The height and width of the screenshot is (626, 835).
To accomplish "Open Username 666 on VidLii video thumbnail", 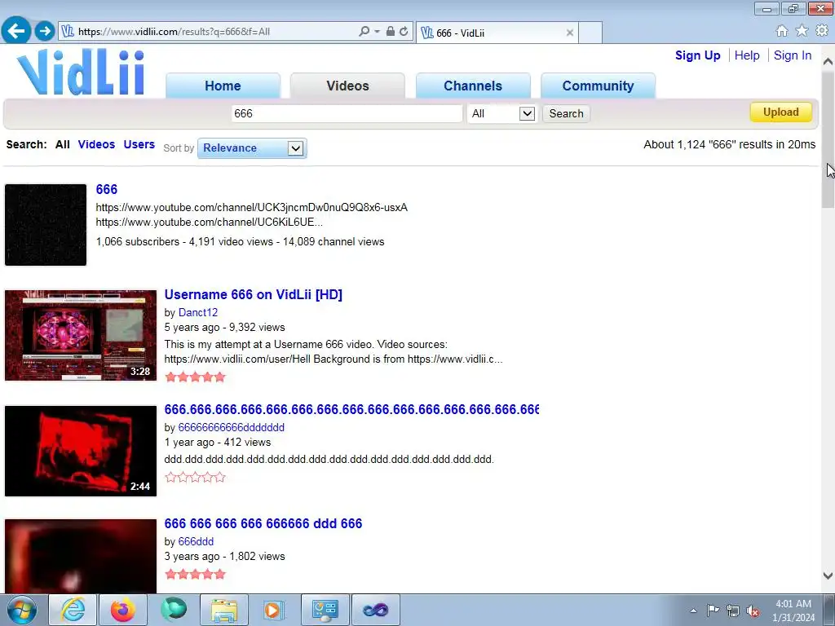I will (81, 335).
